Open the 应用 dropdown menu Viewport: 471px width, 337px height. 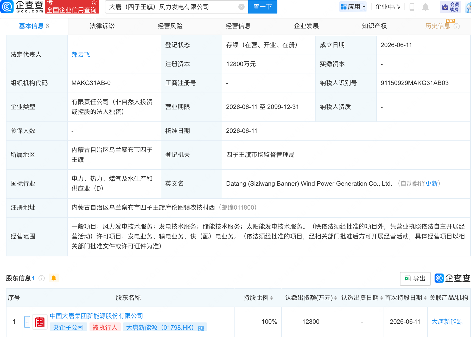[353, 7]
